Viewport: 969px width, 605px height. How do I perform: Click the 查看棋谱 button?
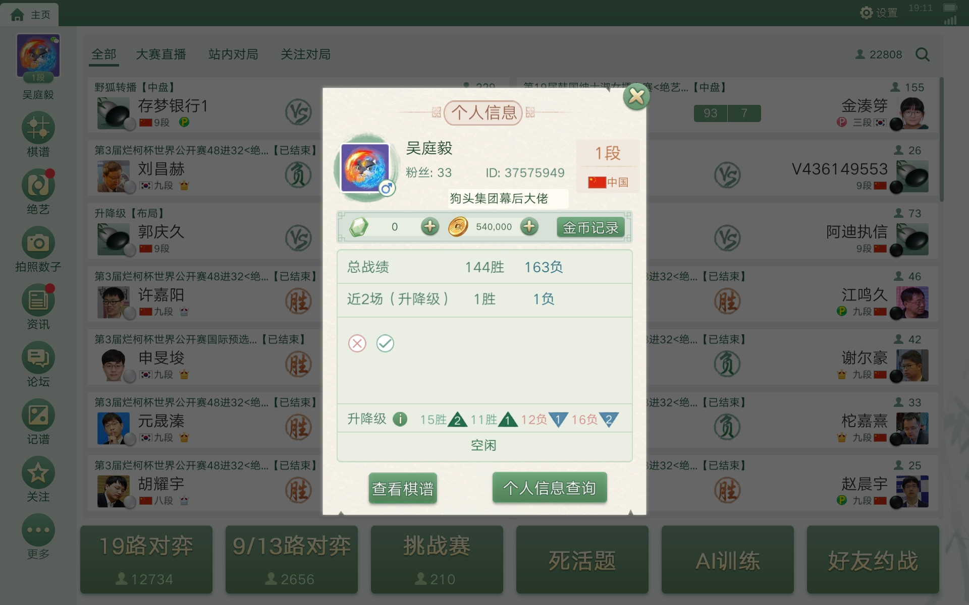pyautogui.click(x=403, y=488)
